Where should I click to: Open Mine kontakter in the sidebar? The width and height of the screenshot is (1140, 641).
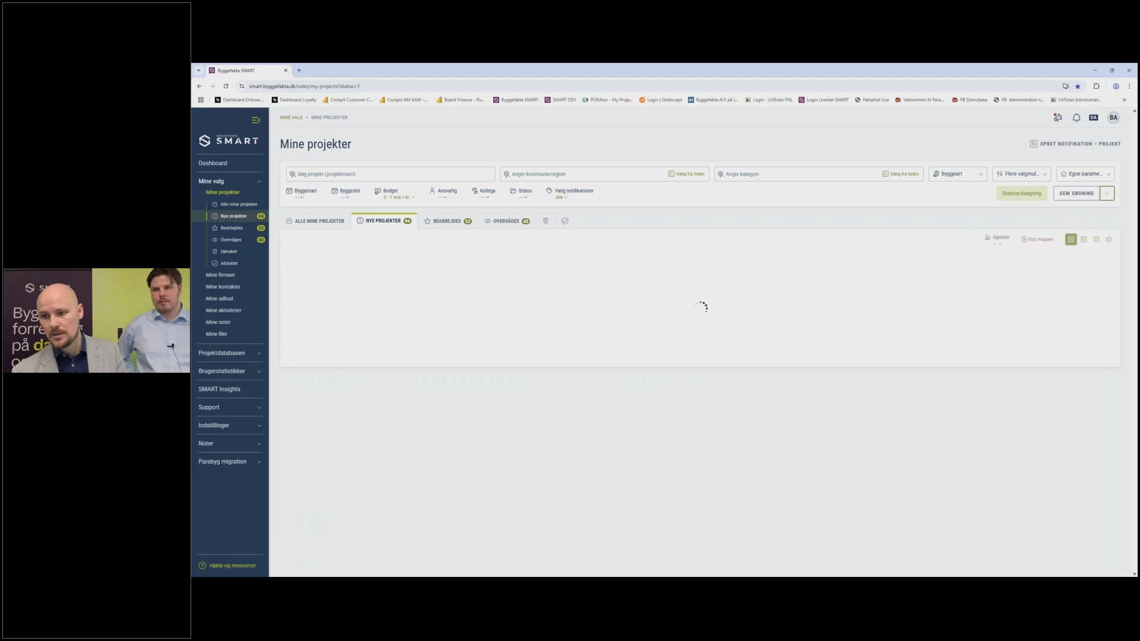coord(223,287)
